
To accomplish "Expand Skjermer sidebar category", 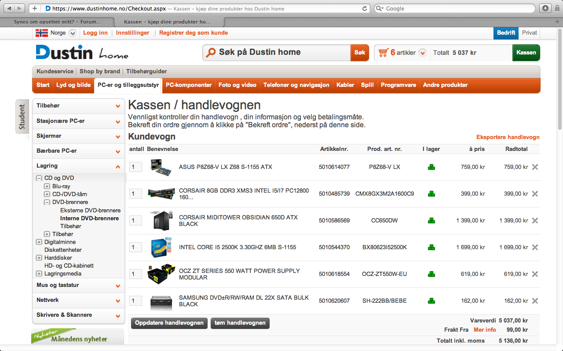I will coord(118,136).
